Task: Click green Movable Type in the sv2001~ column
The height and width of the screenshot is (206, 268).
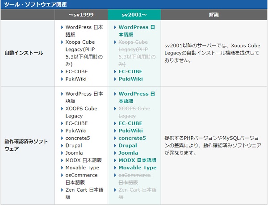Action: coord(138,168)
